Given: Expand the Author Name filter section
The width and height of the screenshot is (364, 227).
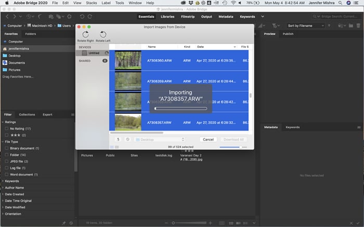Looking at the screenshot, I should (x=3, y=188).
